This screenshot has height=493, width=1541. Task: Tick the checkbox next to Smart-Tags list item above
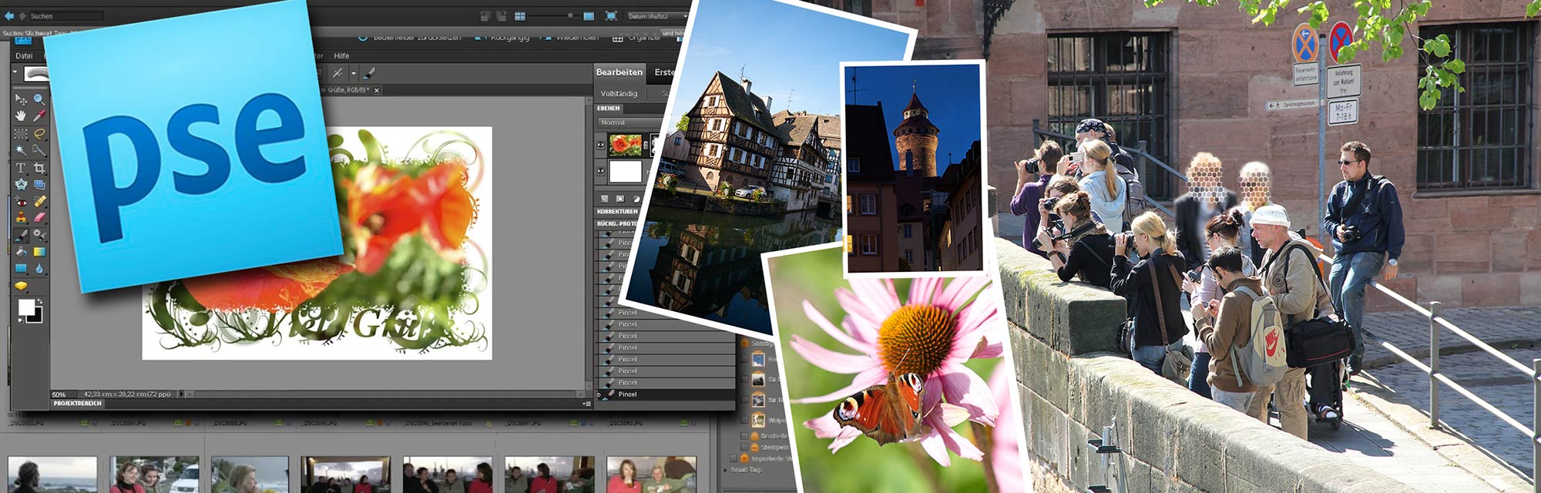point(734,458)
